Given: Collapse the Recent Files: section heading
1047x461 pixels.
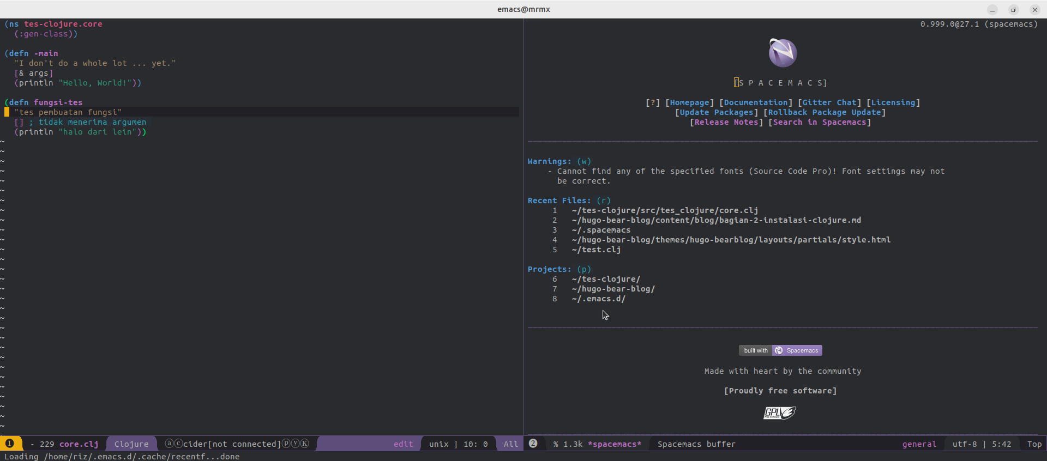Looking at the screenshot, I should pyautogui.click(x=559, y=201).
